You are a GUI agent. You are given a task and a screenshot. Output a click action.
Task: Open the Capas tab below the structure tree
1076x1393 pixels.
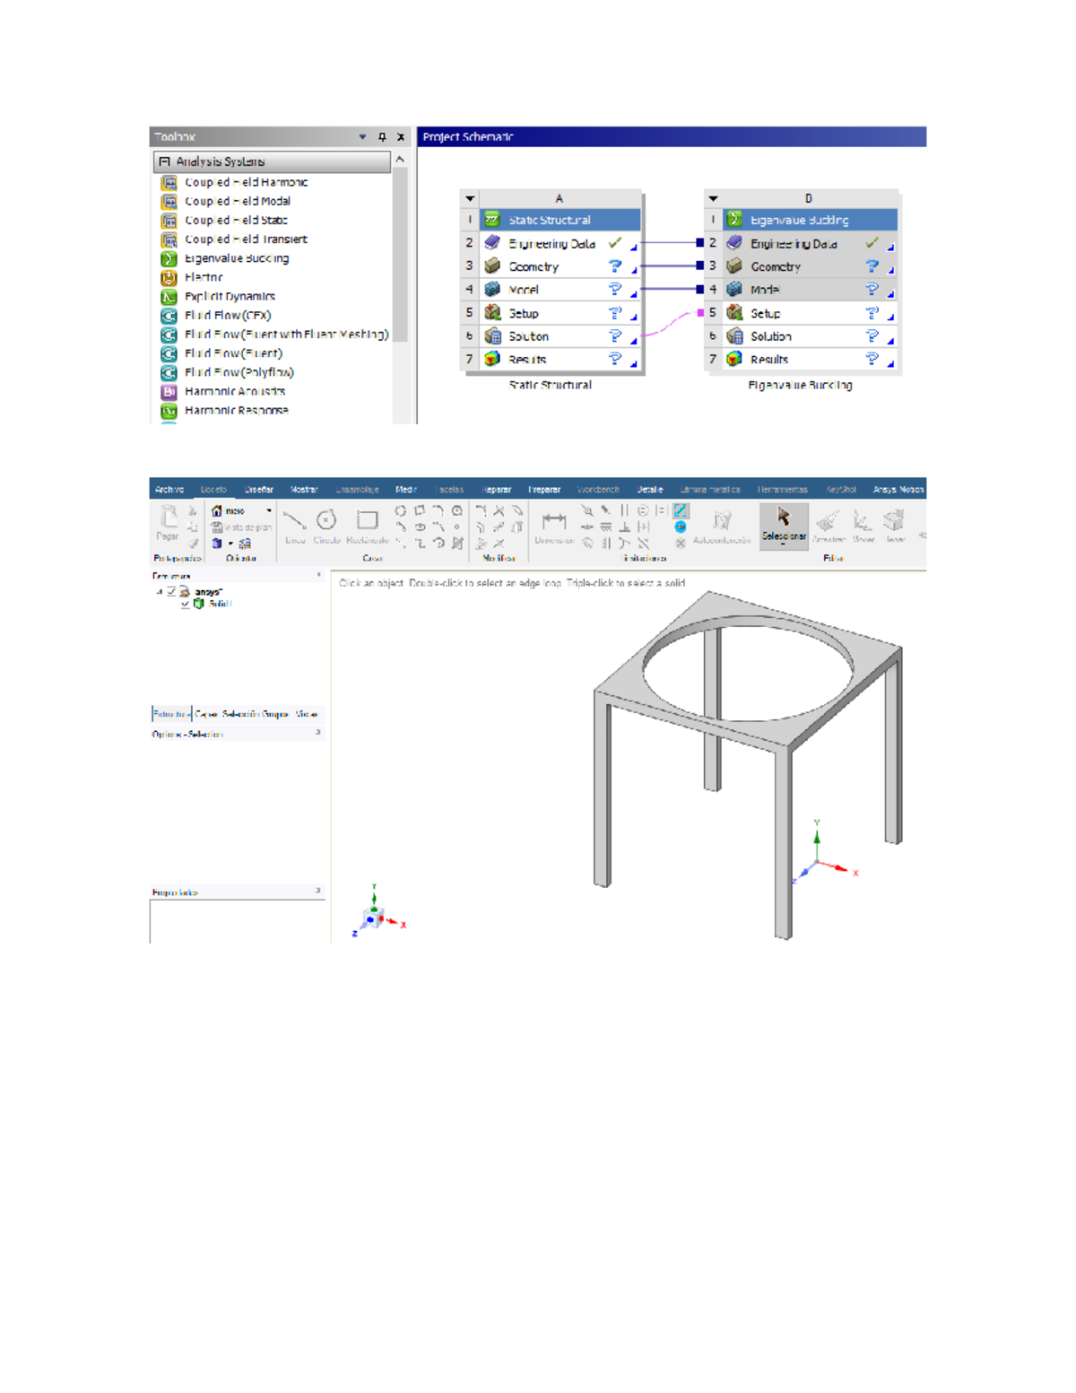(205, 713)
